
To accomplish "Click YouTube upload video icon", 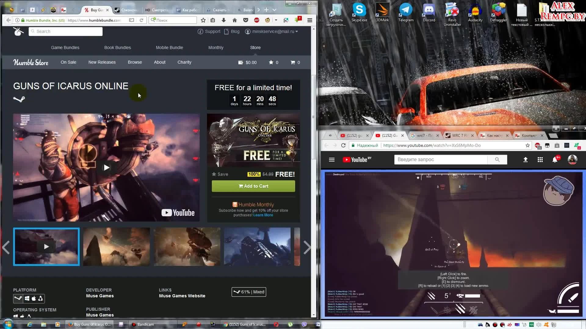I will (x=526, y=160).
